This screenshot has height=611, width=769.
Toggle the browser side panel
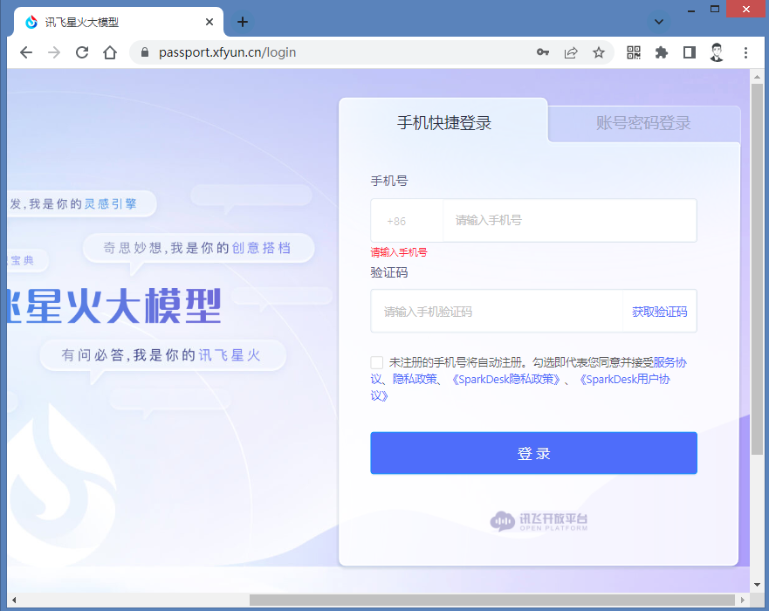tap(690, 52)
